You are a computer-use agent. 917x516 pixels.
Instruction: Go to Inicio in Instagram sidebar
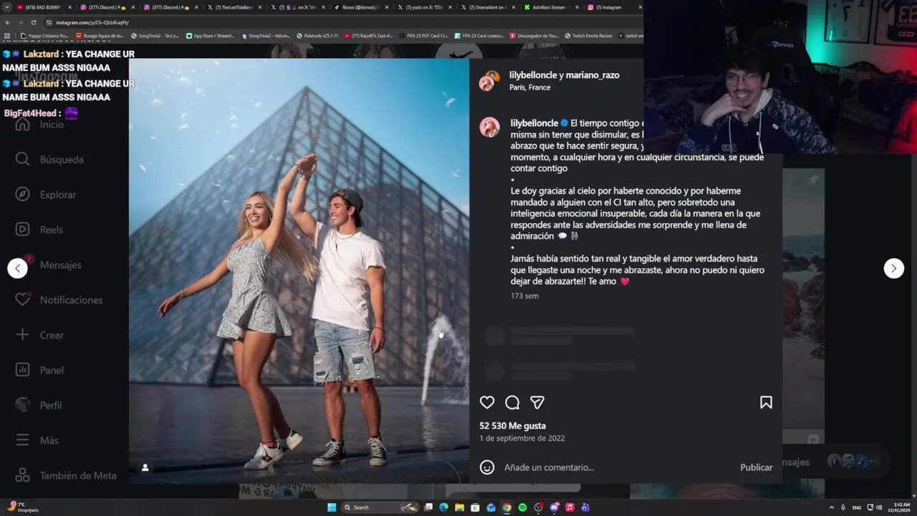(x=41, y=124)
